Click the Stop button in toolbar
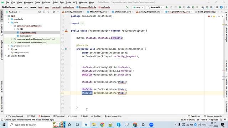This screenshot has height=128, width=228. [x=197, y=7]
